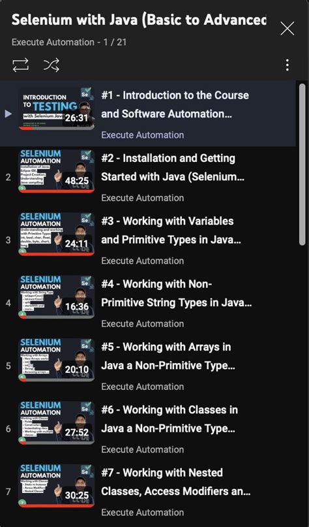The height and width of the screenshot is (527, 309).
Task: Toggle playlist loop button
Action: (20, 65)
